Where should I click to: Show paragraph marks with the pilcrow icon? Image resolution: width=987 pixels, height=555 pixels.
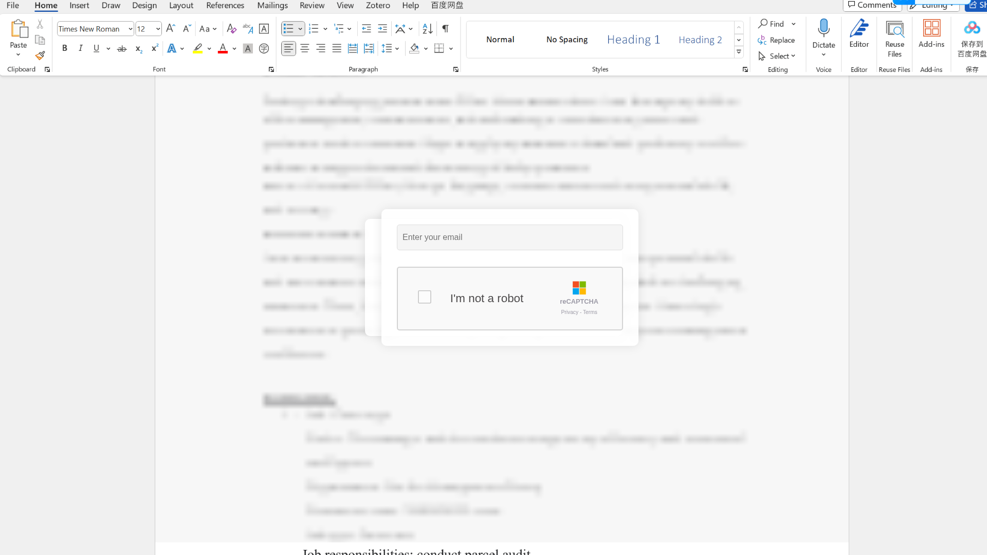[445, 29]
